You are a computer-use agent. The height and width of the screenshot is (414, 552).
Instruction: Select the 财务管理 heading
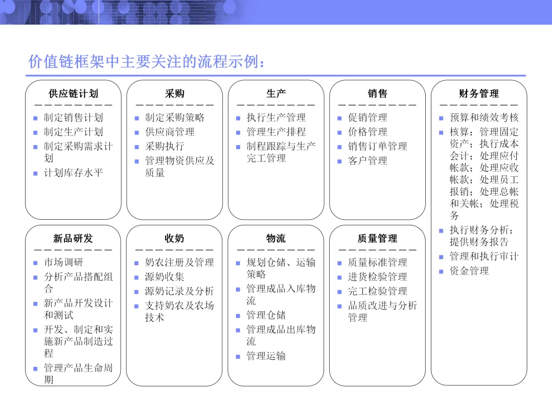(x=479, y=94)
